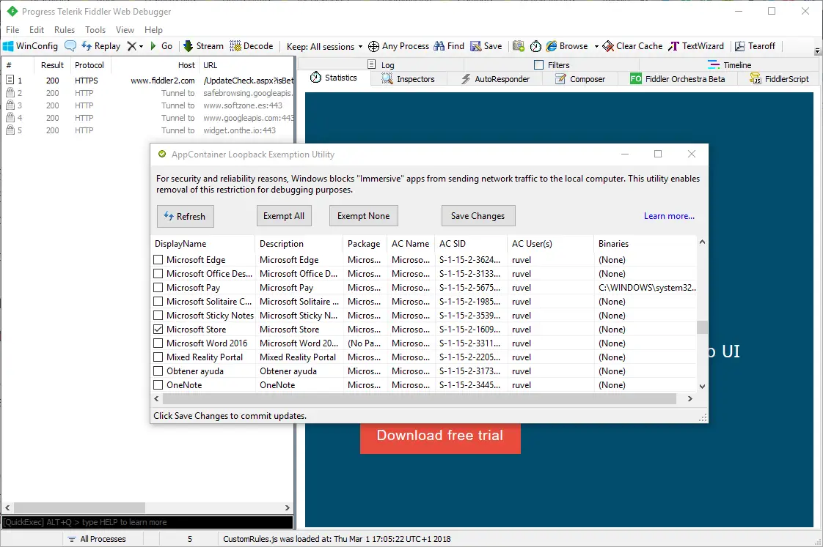
Task: Click the Obtener ayuda display name
Action: 195,371
